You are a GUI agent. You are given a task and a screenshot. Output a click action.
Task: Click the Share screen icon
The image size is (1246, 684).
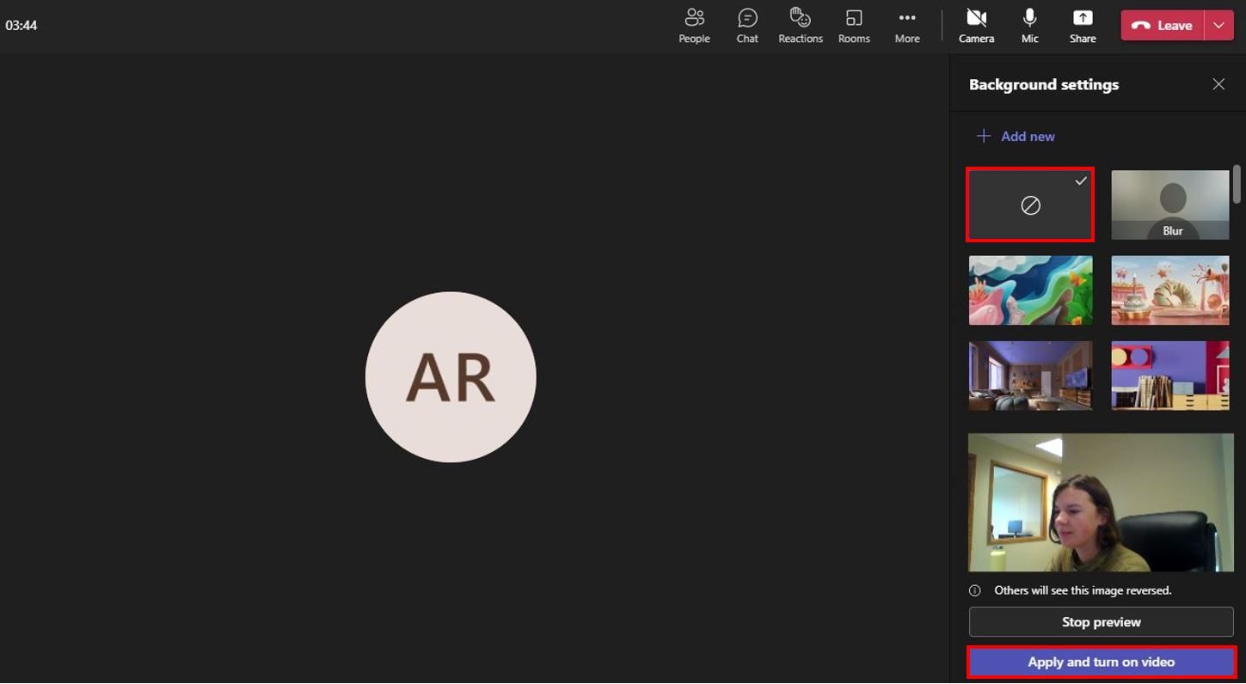point(1083,18)
